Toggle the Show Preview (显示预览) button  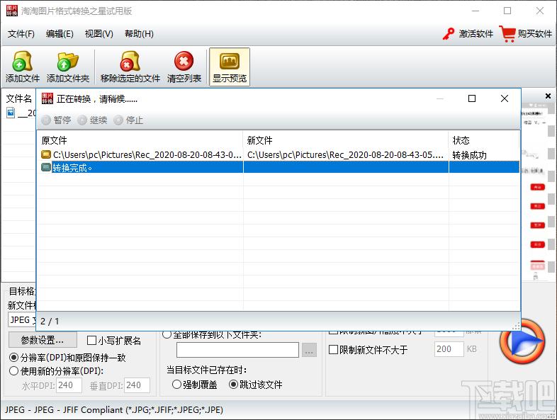coord(230,67)
